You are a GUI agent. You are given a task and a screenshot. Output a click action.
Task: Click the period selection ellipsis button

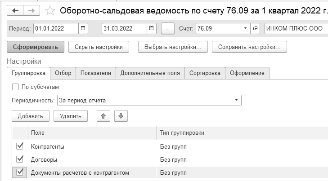167,28
